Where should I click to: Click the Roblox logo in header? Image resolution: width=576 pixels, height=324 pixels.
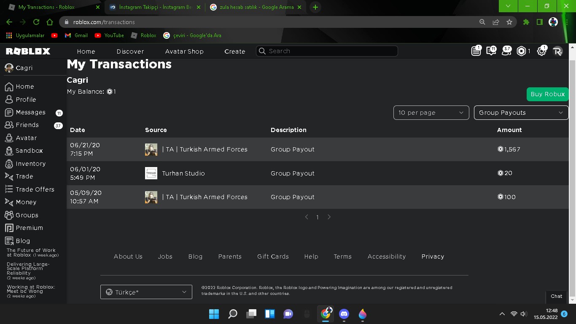28,51
